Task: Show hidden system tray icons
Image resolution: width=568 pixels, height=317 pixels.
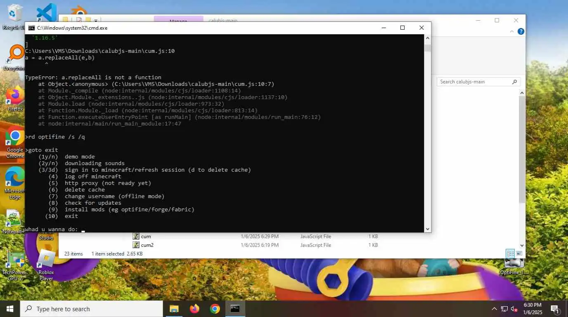Action: [494, 309]
